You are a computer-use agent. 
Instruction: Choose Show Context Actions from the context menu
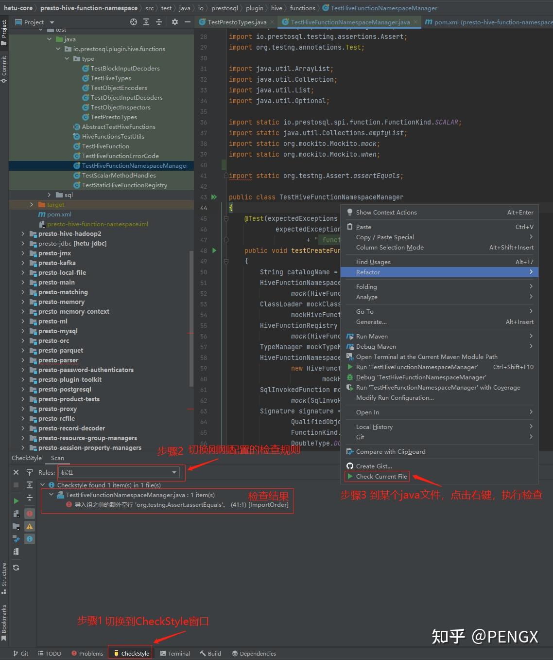pos(439,212)
